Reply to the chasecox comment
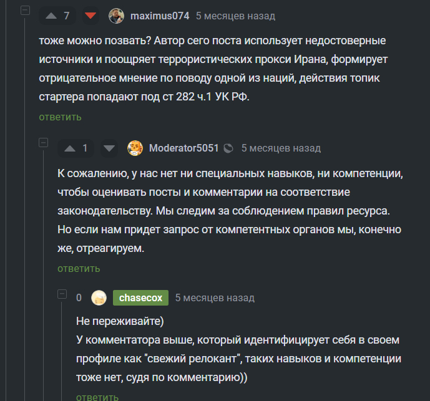Screen dimensions: 430x401 coord(97,397)
